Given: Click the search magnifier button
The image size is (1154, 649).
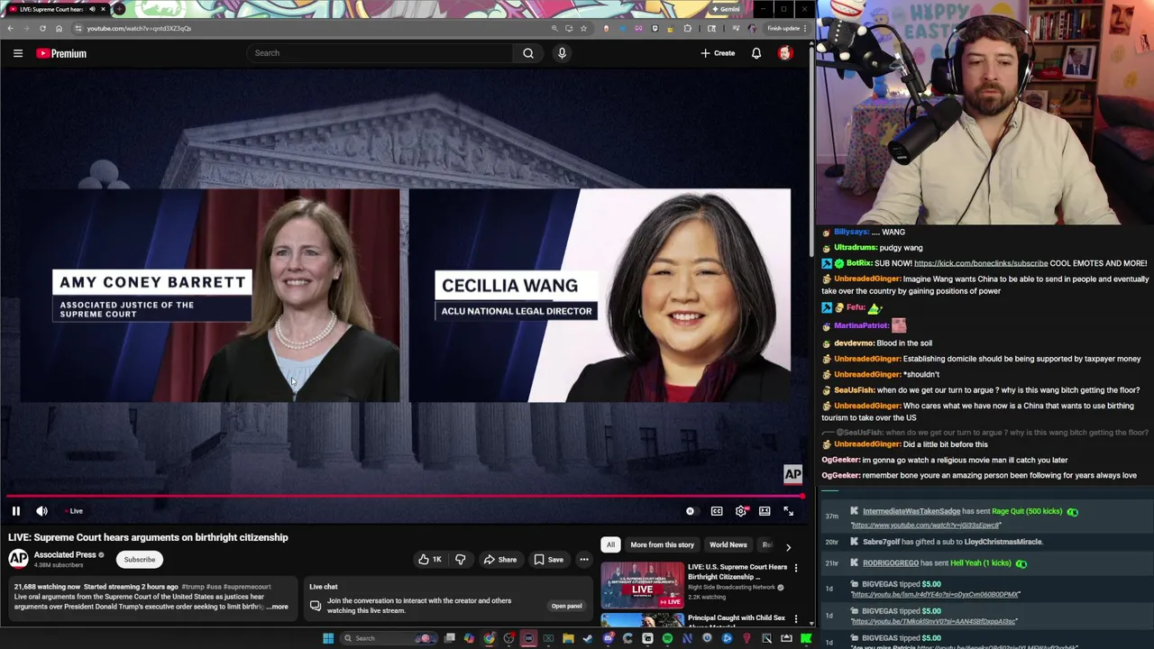Looking at the screenshot, I should coord(528,53).
